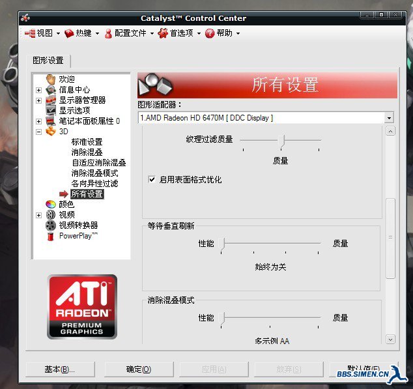Click the settings scrollbar up arrow
Viewport: 413px width, 389px height.
[x=390, y=131]
